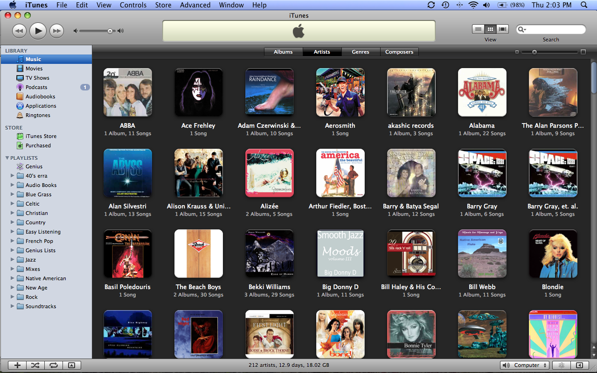Click the search magnifier icon in iTunes
Image resolution: width=597 pixels, height=373 pixels.
522,29
